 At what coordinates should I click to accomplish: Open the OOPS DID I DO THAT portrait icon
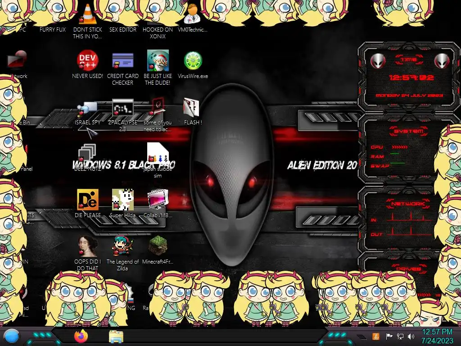coord(88,246)
